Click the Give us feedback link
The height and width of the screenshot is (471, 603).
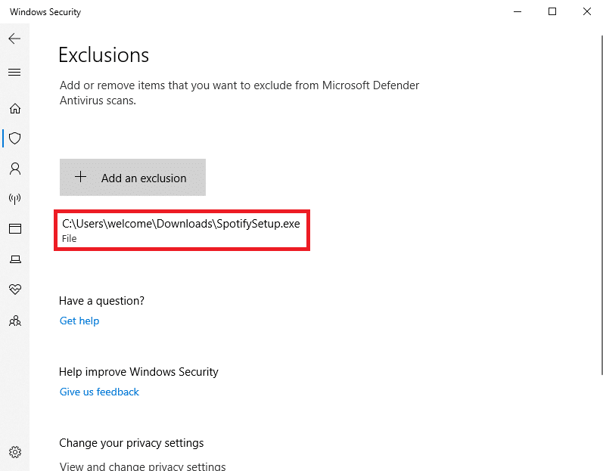(99, 392)
